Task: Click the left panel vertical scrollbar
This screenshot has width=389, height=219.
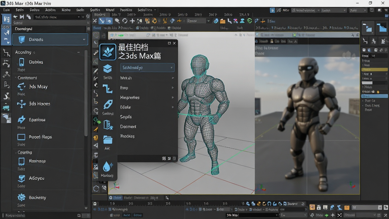Action: point(86,93)
